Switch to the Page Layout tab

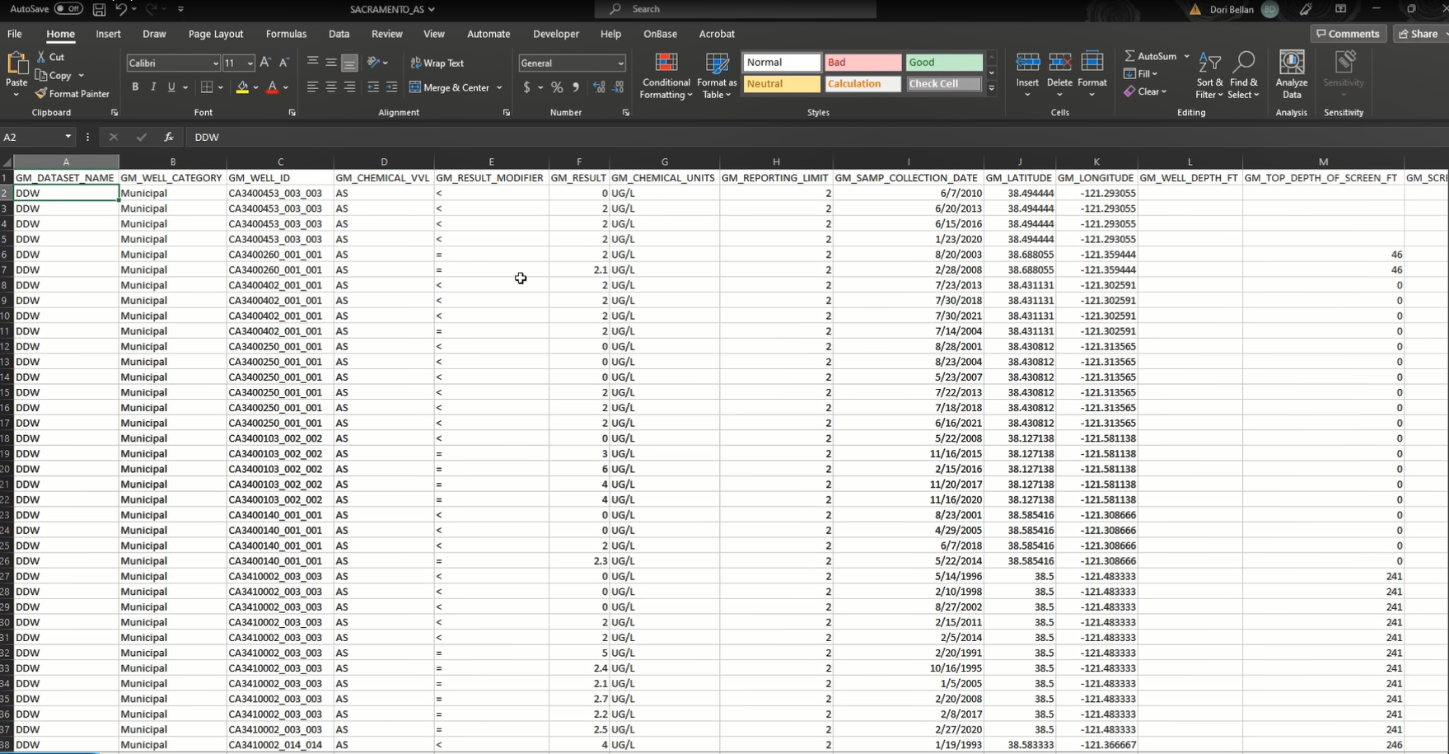pos(216,34)
